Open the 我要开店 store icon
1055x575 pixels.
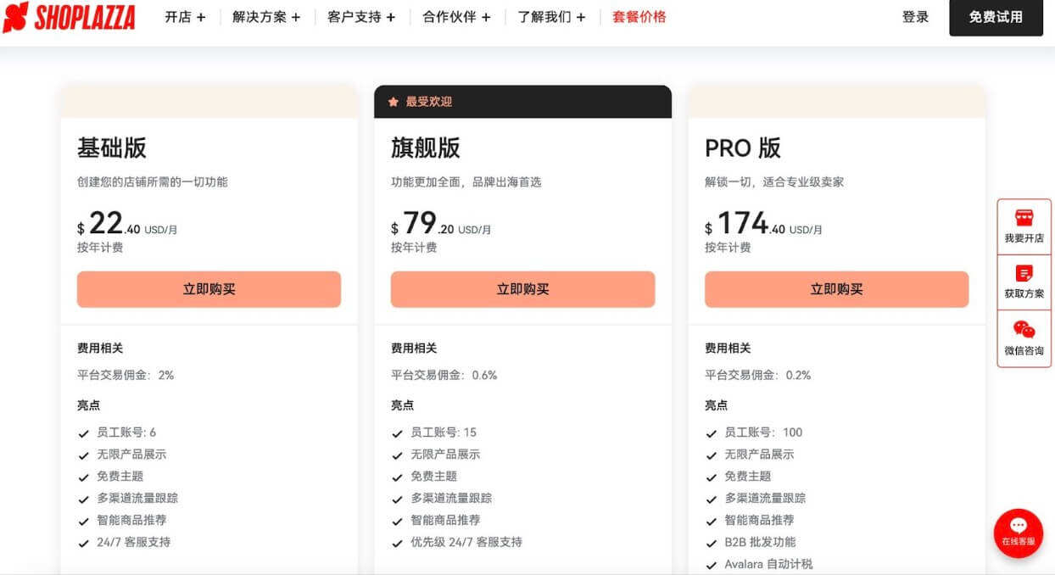[x=1024, y=219]
